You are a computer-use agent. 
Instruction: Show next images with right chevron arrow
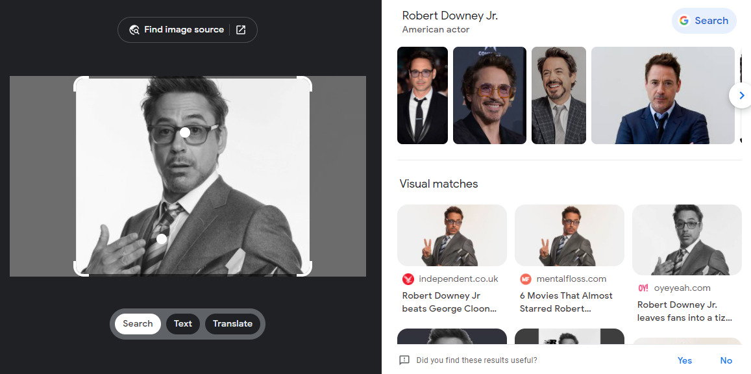(x=741, y=95)
